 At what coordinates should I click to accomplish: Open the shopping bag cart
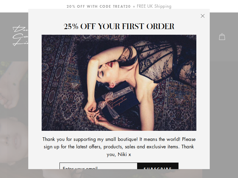tap(222, 36)
